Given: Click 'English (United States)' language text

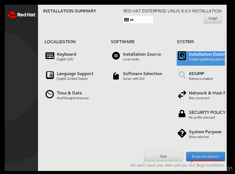Looking at the screenshot, I should pyautogui.click(x=72, y=79).
